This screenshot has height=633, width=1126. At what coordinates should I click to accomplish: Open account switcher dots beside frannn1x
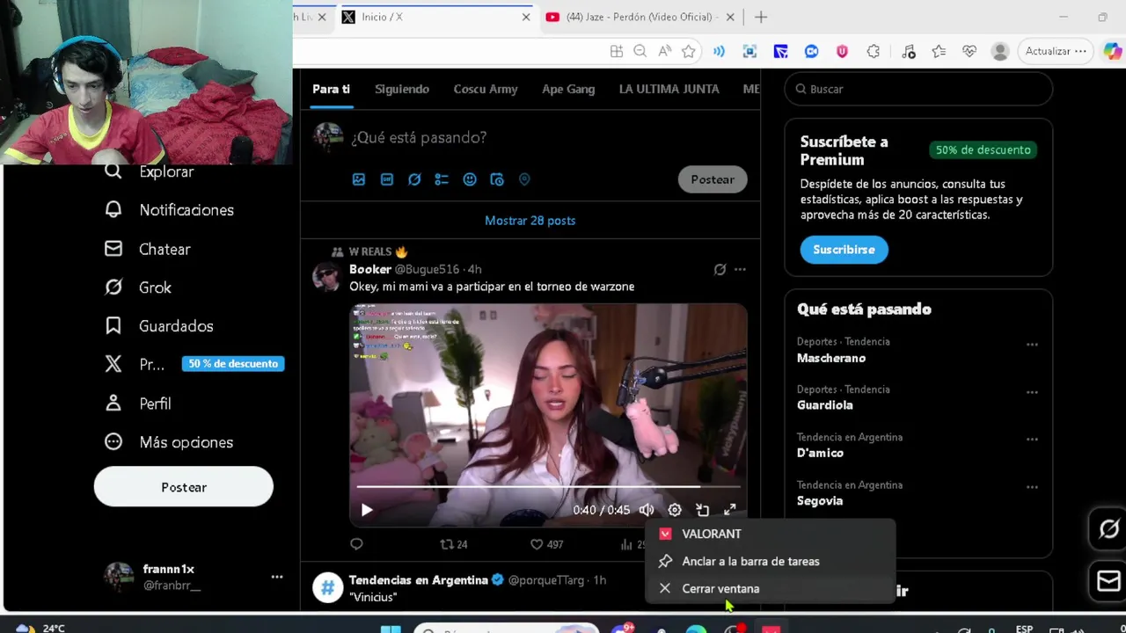click(277, 577)
